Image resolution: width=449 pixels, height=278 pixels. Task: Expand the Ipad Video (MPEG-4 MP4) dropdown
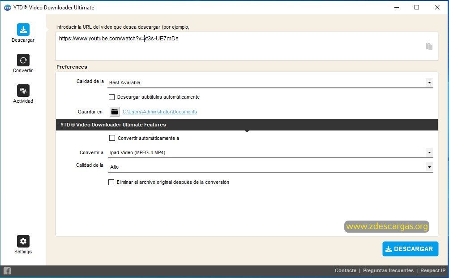coord(429,152)
